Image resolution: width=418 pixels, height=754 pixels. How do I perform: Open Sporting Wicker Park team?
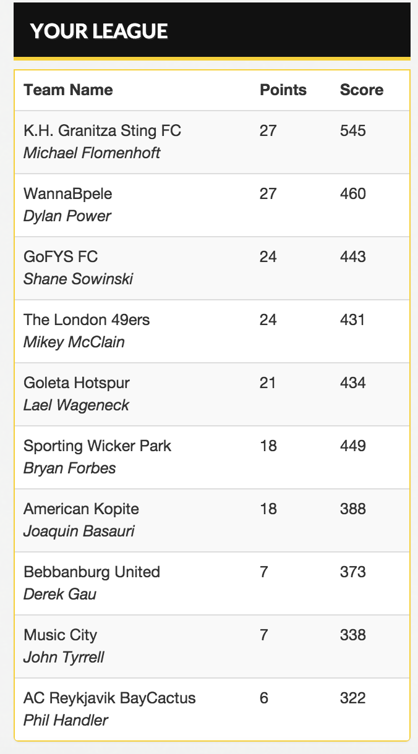pyautogui.click(x=97, y=446)
